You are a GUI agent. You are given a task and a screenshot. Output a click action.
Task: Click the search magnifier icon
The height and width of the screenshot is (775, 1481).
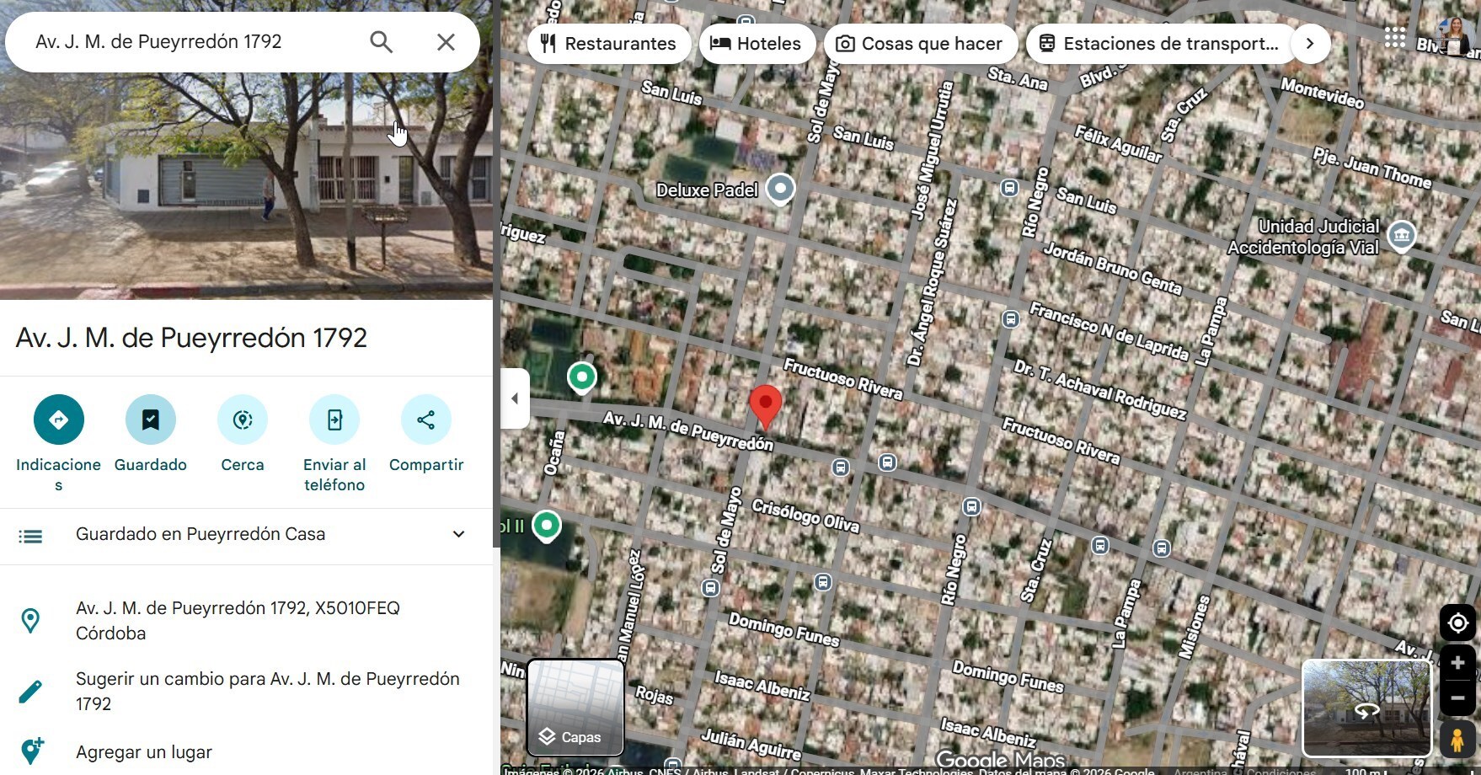pyautogui.click(x=381, y=42)
